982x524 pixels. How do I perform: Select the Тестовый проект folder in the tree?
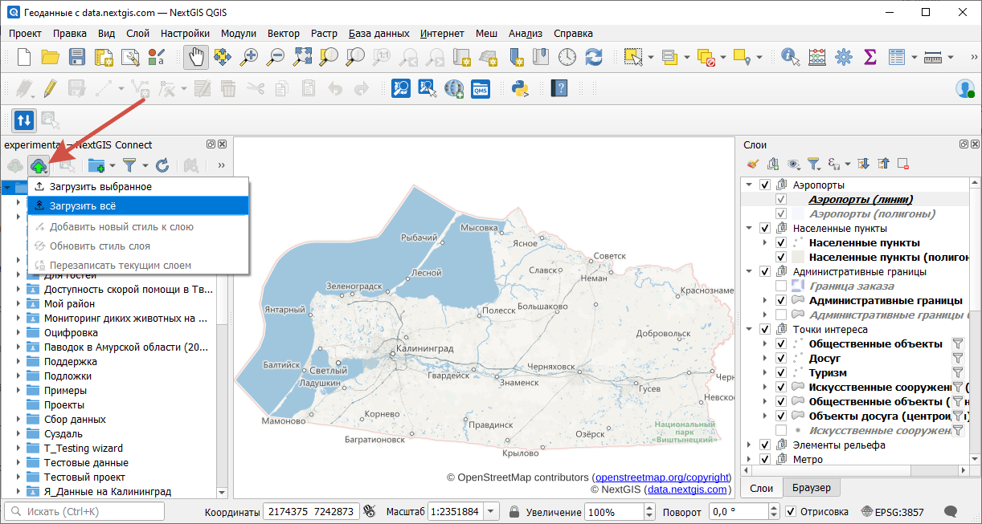[x=86, y=477]
